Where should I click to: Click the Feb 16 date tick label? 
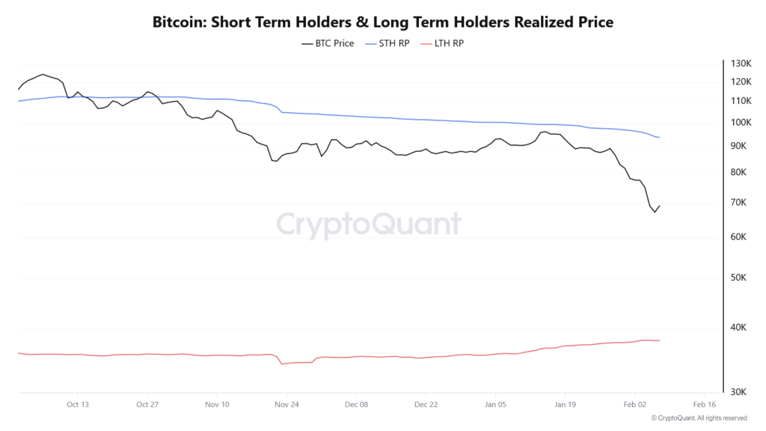(705, 404)
